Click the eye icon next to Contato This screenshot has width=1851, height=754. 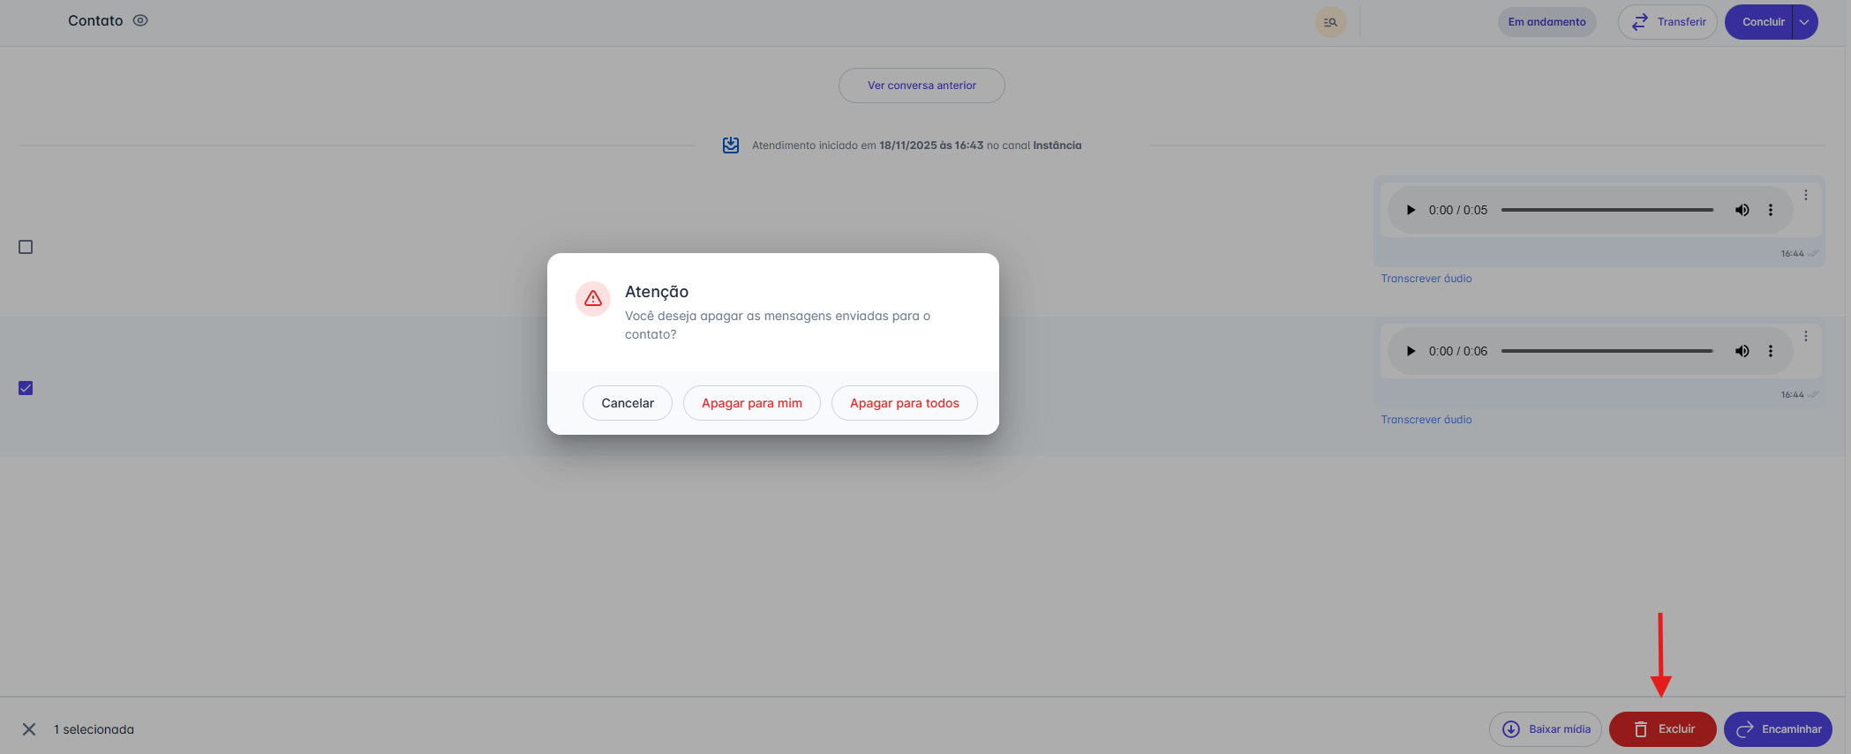point(140,20)
